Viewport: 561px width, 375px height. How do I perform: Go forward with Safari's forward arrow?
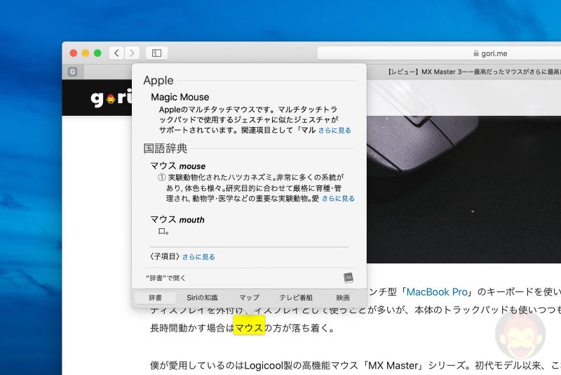(x=132, y=53)
